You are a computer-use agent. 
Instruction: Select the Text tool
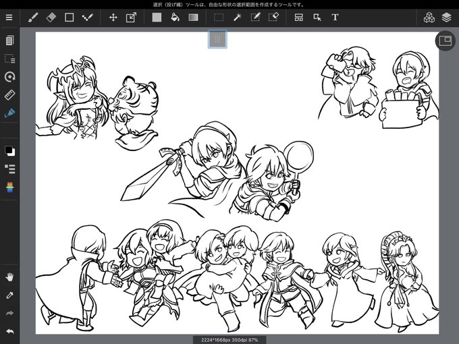coord(335,18)
